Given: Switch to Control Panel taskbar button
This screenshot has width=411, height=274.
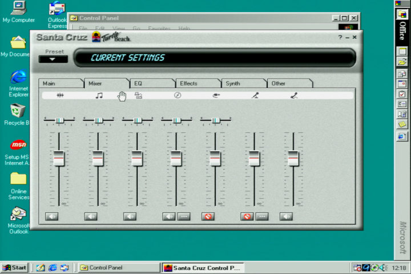Looking at the screenshot, I should tap(119, 268).
